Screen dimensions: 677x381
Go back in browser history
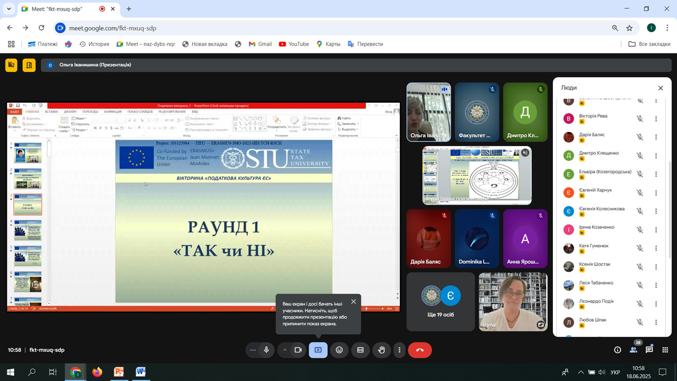click(10, 28)
